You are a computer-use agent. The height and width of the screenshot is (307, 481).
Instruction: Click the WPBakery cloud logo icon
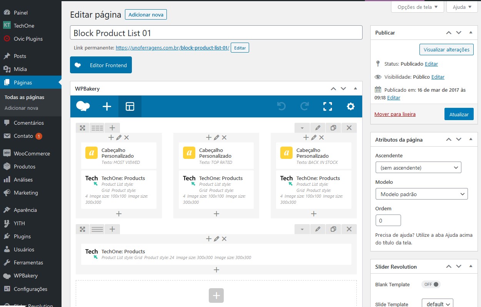83,106
